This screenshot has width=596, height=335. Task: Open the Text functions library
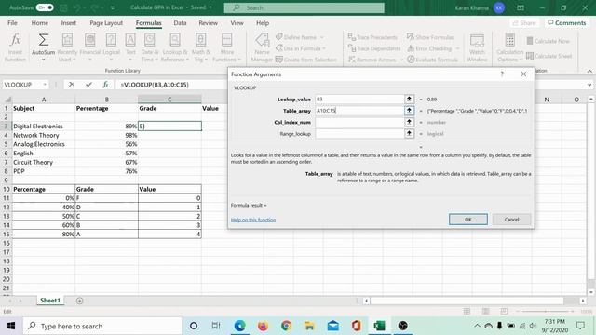pos(130,47)
